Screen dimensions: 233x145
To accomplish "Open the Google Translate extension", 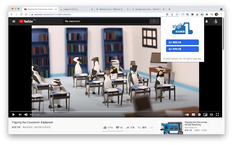I will (x=187, y=14).
